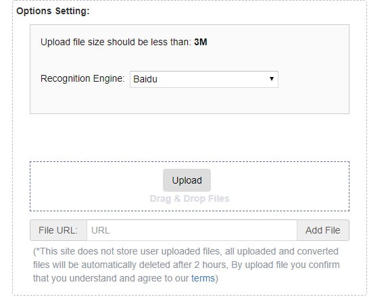Open the terms link
Viewport: 386px width, 297px height.
coord(203,278)
